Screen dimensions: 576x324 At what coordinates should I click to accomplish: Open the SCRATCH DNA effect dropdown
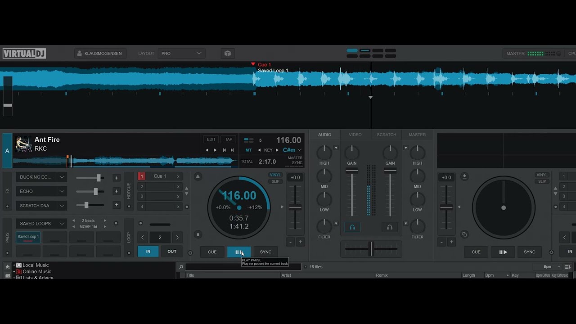(41, 206)
